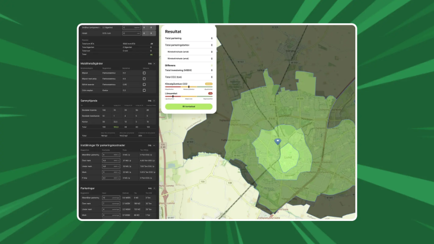Tick the Bilpool med plus checkbox
Viewport: 434px width, 244px height.
[x=144, y=79]
